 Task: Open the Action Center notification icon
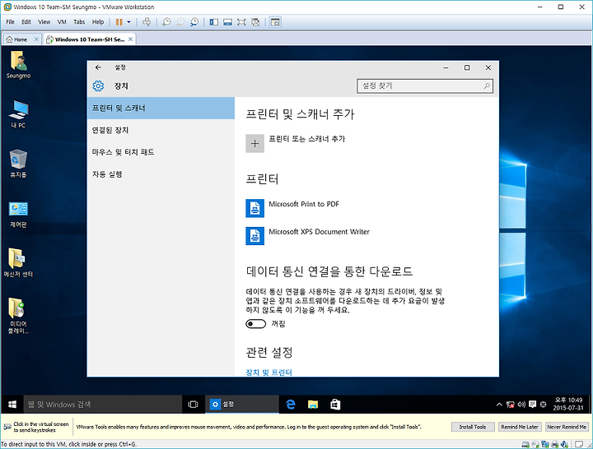point(533,405)
